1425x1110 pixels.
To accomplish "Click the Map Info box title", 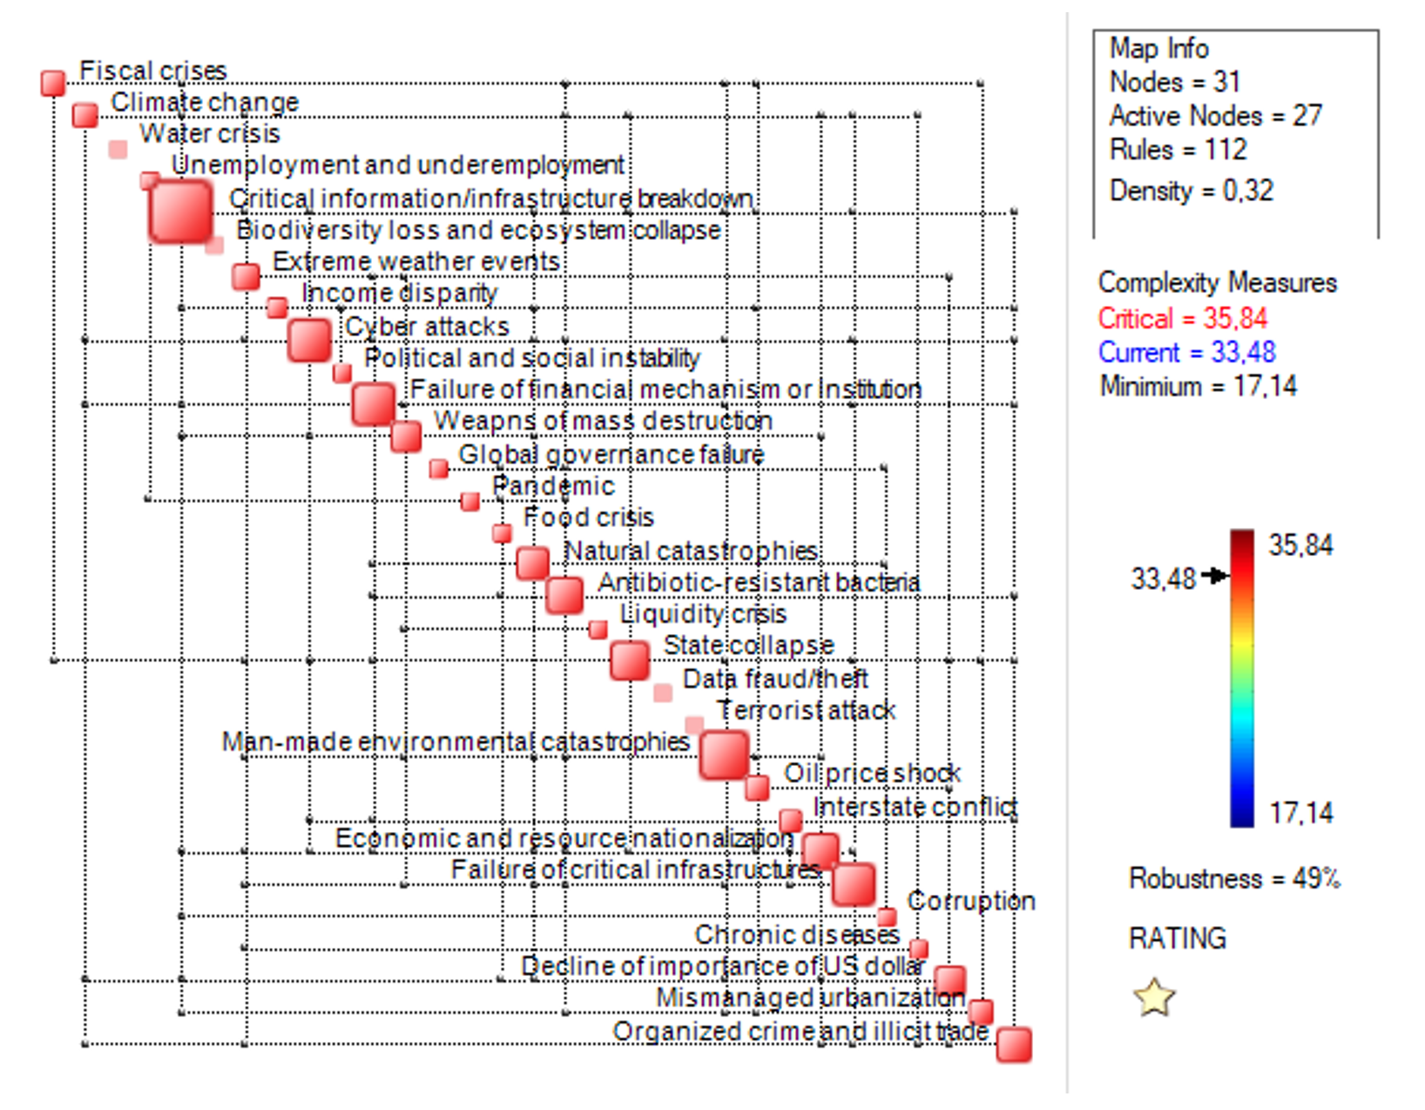I will click(x=1158, y=49).
